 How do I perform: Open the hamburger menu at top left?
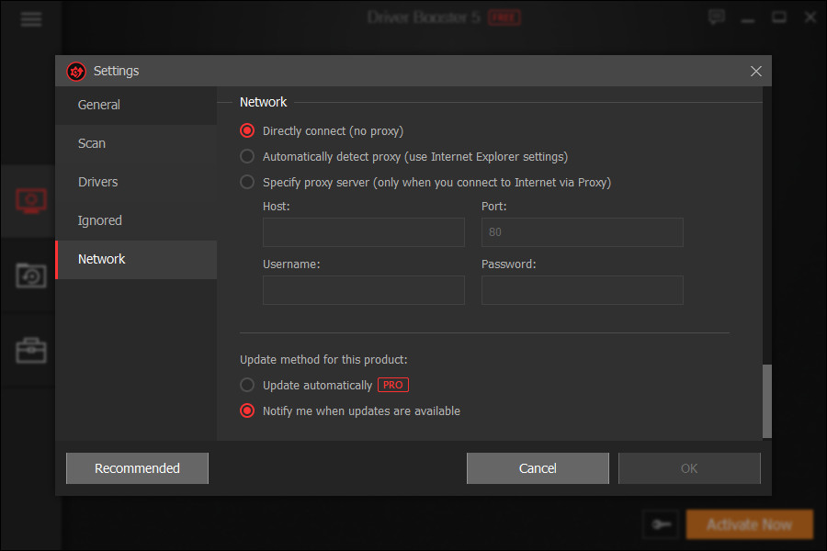[30, 18]
